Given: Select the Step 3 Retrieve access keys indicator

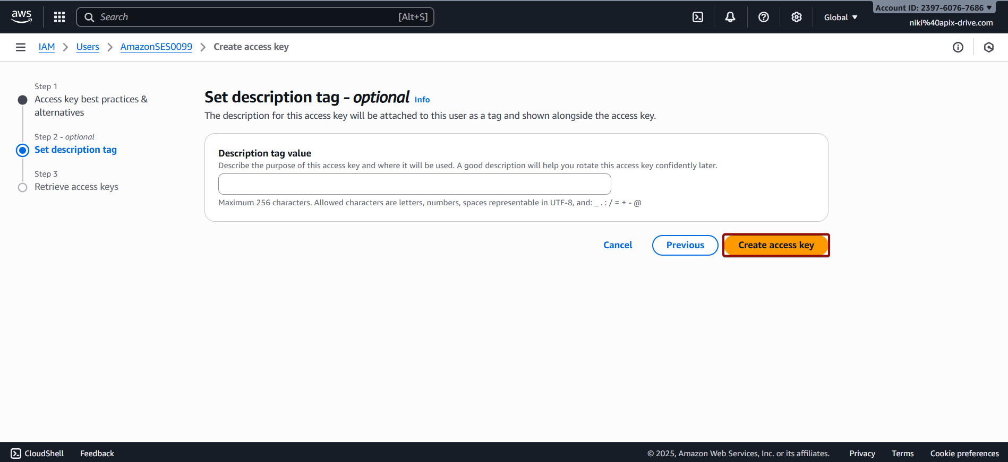Looking at the screenshot, I should click(x=23, y=187).
